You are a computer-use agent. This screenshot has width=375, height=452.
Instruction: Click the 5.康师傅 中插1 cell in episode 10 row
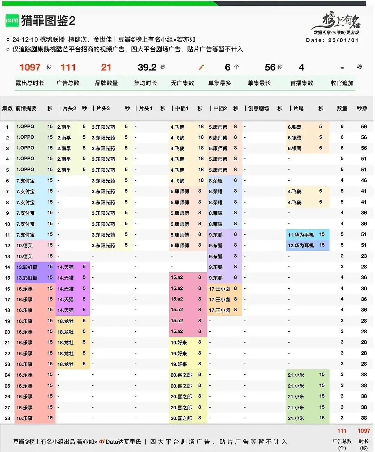[x=180, y=224]
